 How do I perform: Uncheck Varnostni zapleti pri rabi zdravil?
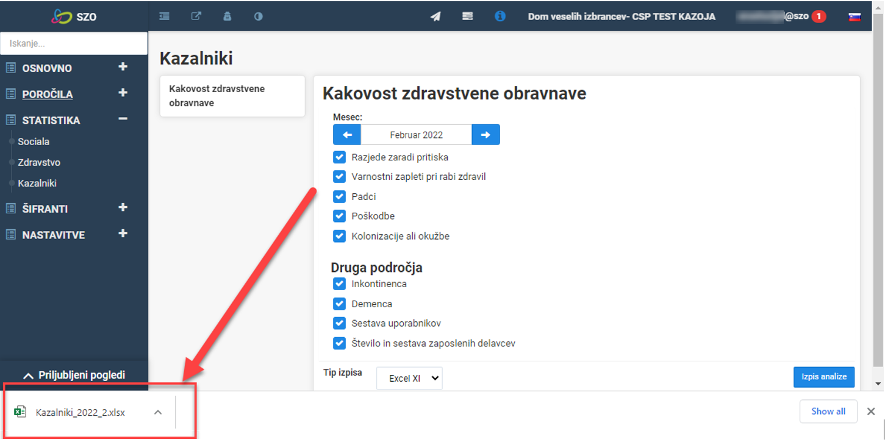coord(340,177)
